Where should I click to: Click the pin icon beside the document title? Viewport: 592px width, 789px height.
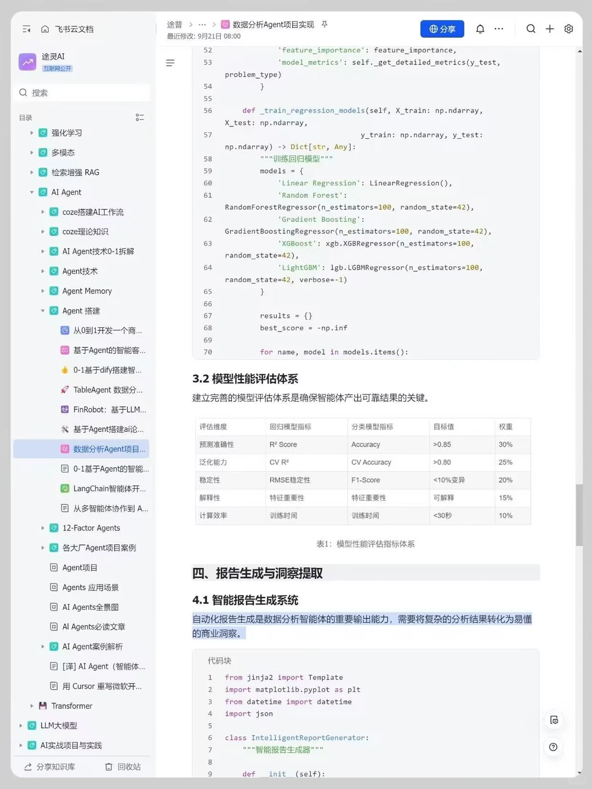coord(325,25)
